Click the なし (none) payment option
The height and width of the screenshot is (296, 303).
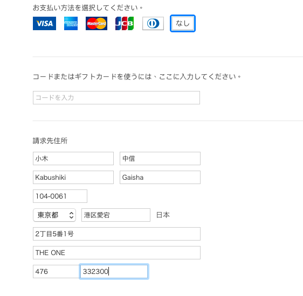point(183,24)
